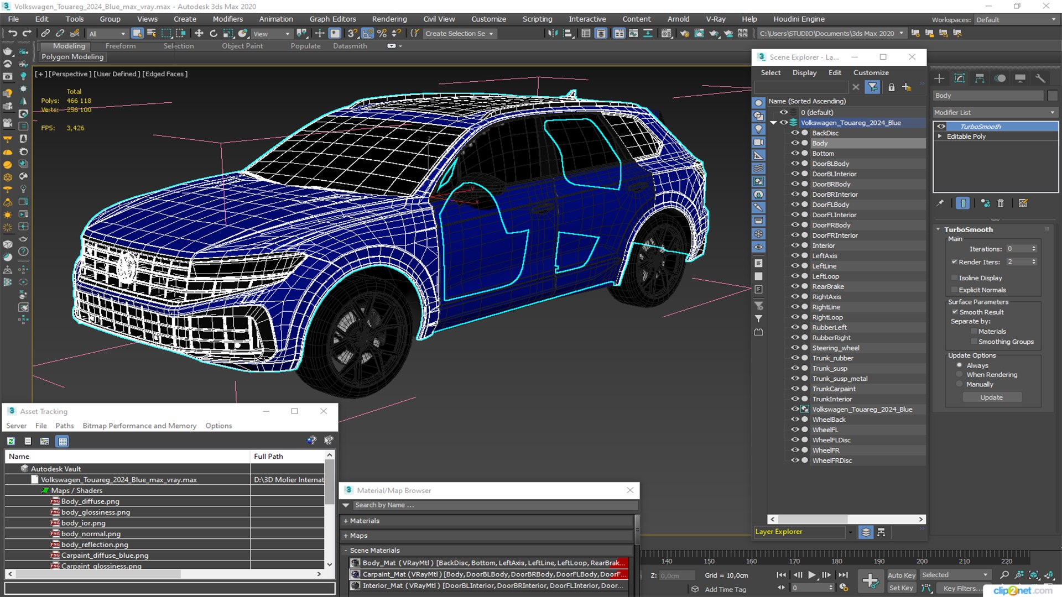The height and width of the screenshot is (597, 1062).
Task: Enable Isoline Display checkbox
Action: (954, 278)
